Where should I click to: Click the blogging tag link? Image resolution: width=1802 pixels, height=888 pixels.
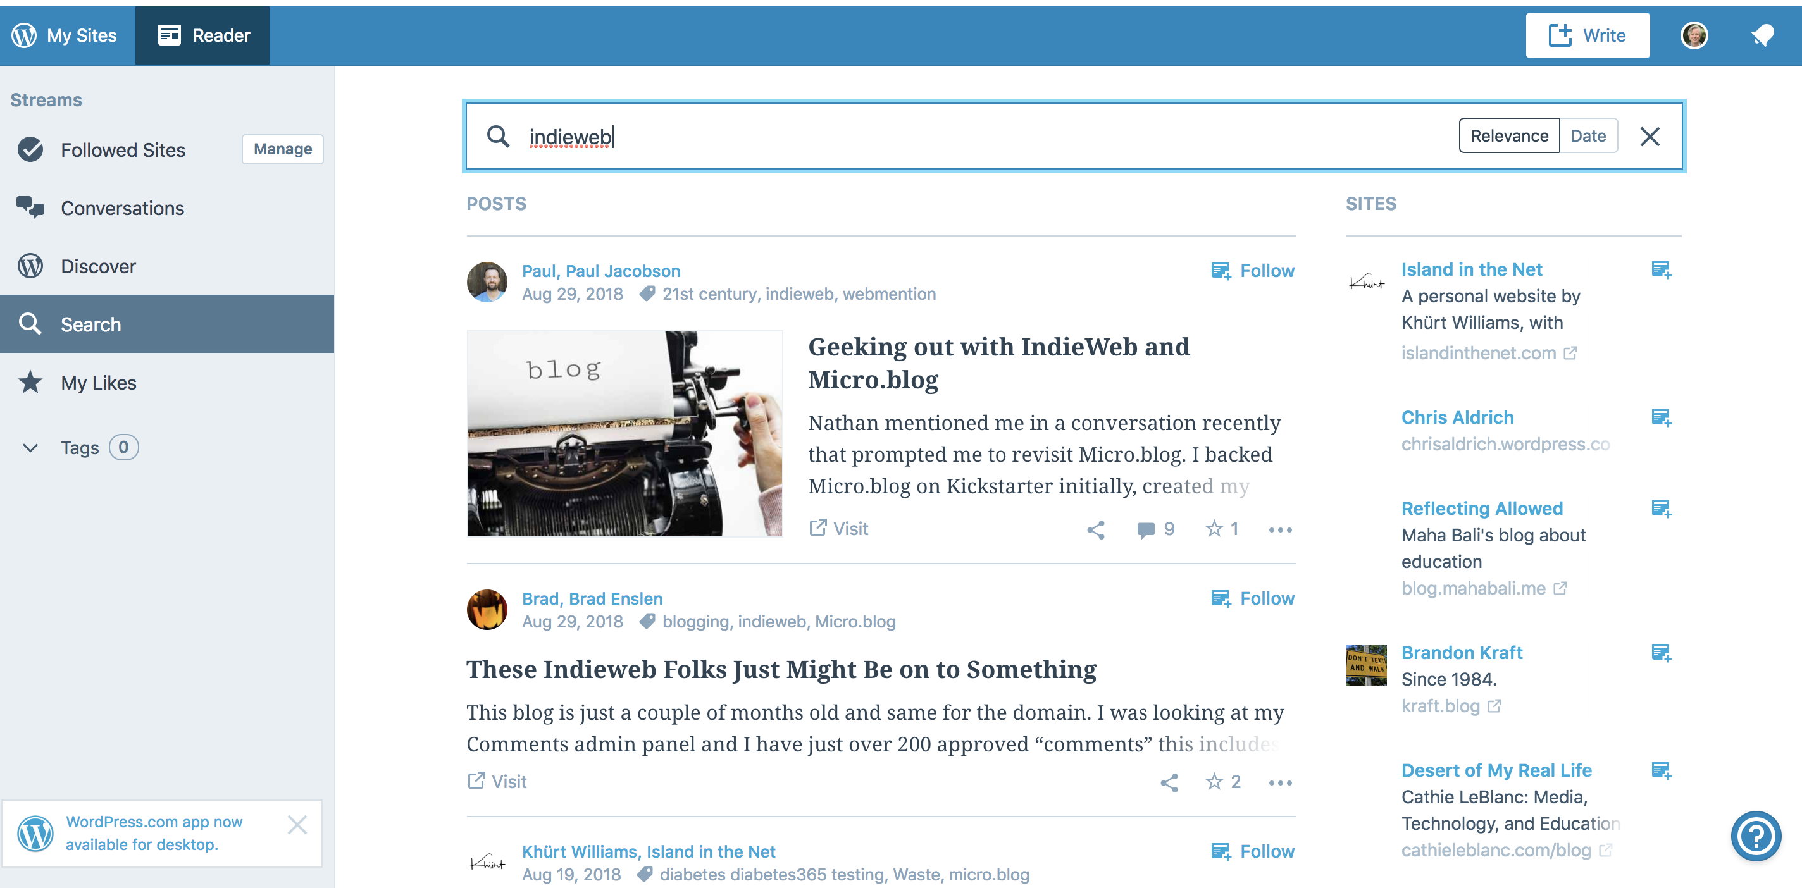coord(695,622)
